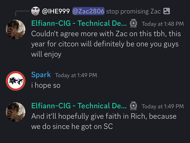Open Spark's warning-sign avatar
190x143 pixels.
[x=16, y=81]
